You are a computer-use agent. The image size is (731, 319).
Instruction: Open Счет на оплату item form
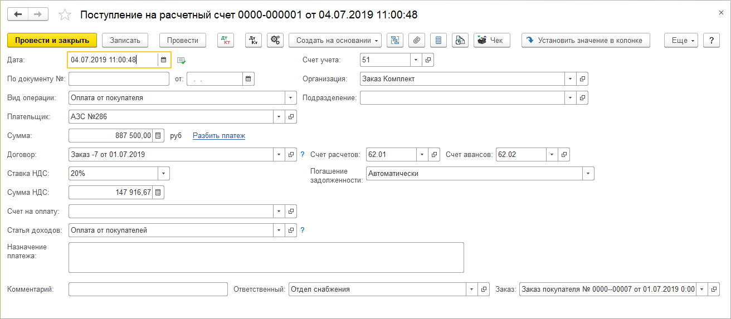tap(291, 212)
